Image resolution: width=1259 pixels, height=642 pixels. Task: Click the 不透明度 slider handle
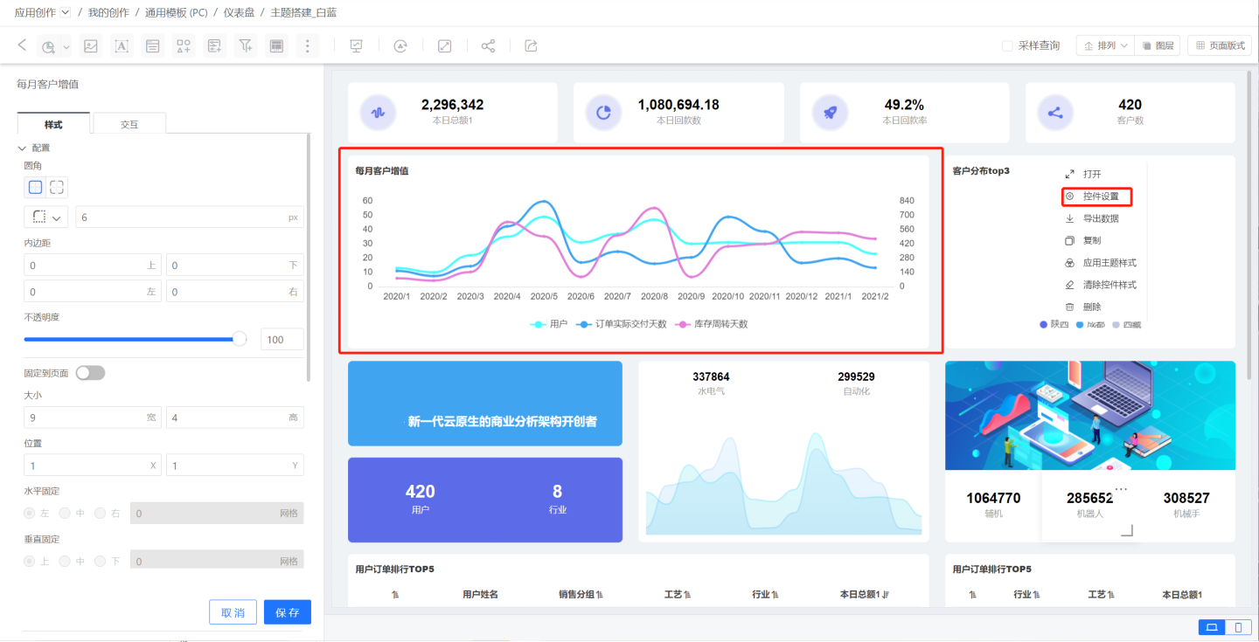click(x=240, y=339)
